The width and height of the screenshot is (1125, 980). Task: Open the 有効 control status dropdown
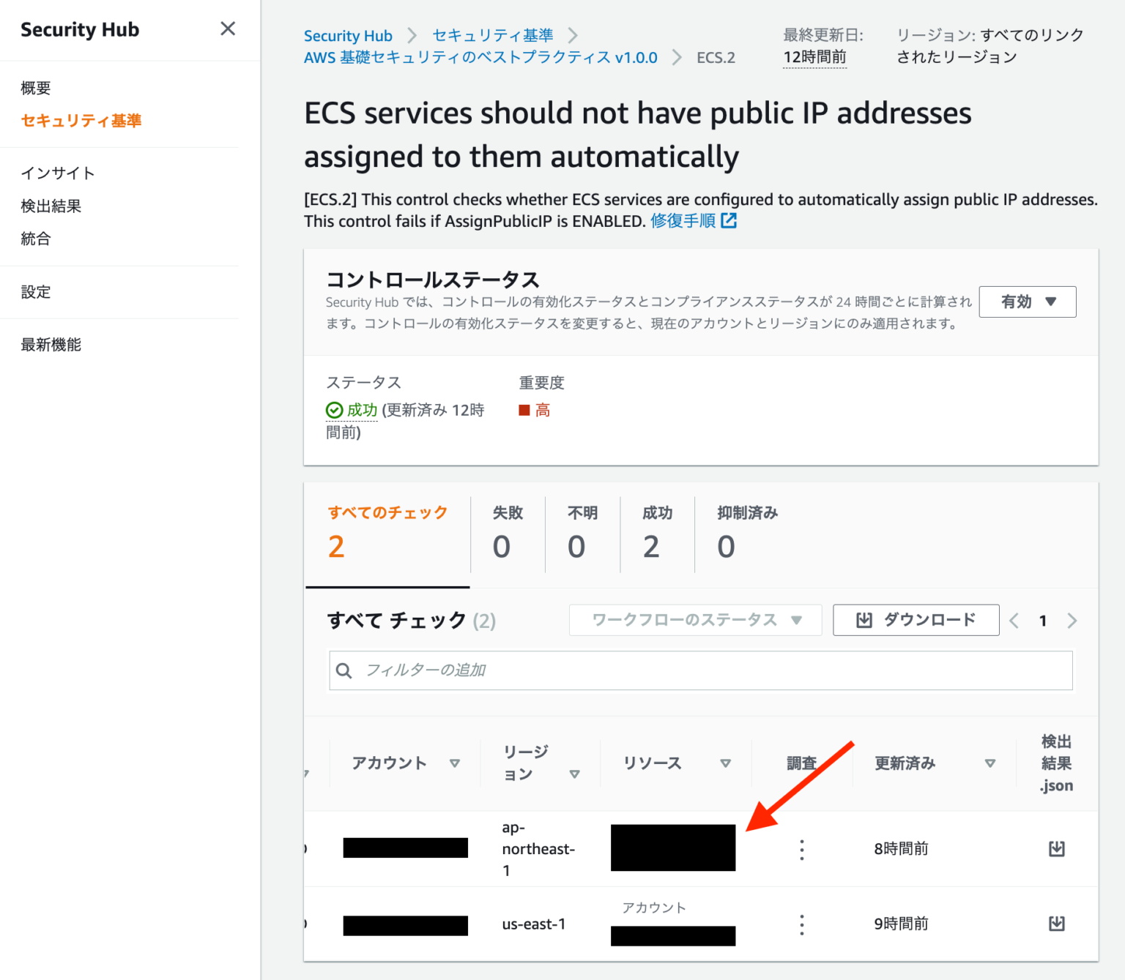1028,302
